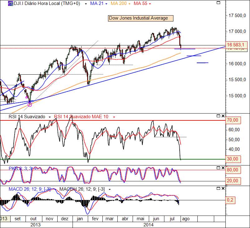The height and width of the screenshot is (228, 250).
Task: Maximize the MACD indicator panel
Action: [218, 188]
